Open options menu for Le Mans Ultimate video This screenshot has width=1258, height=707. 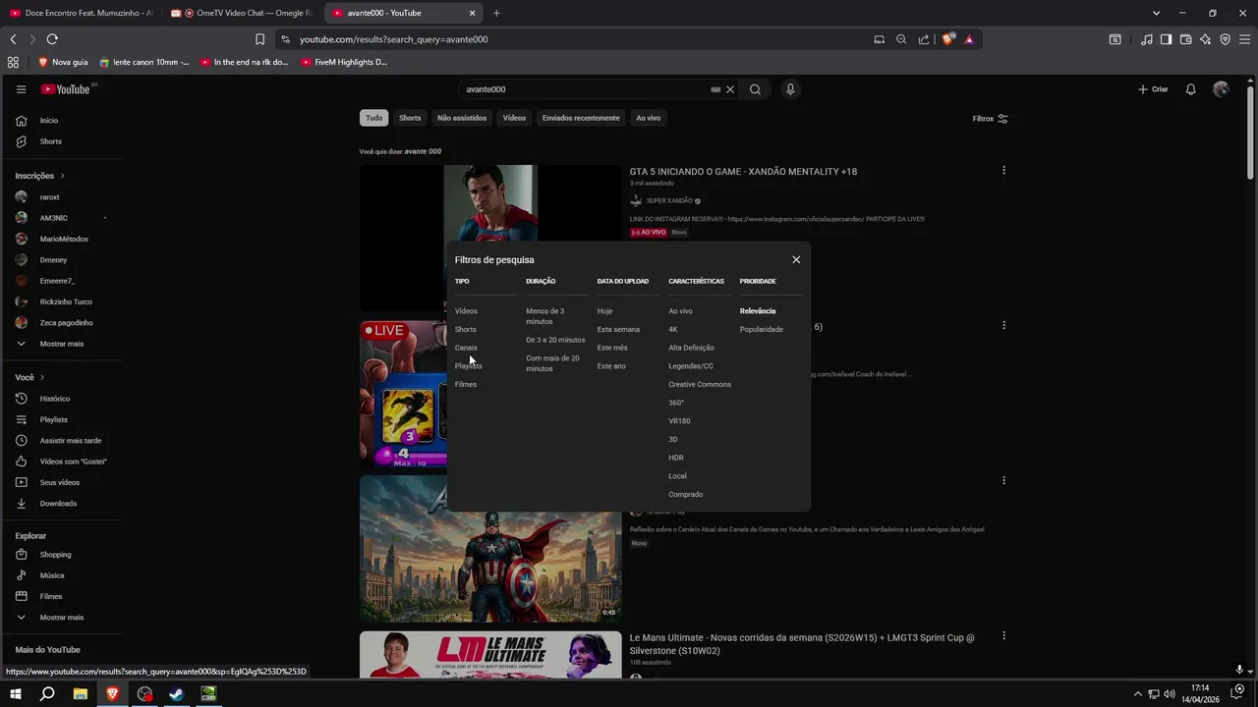pos(1003,636)
